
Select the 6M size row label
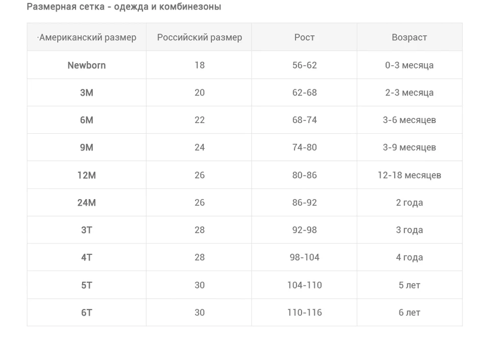[87, 120]
